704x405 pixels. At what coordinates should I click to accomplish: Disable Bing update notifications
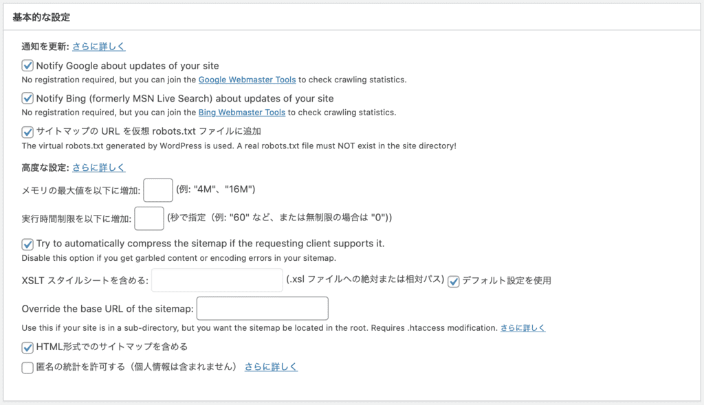coord(27,99)
